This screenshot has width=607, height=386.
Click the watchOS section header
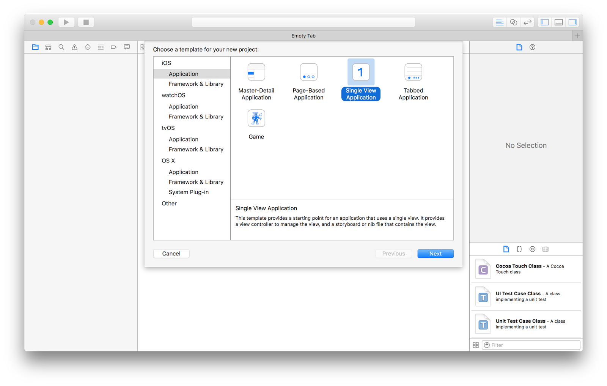[x=173, y=95]
